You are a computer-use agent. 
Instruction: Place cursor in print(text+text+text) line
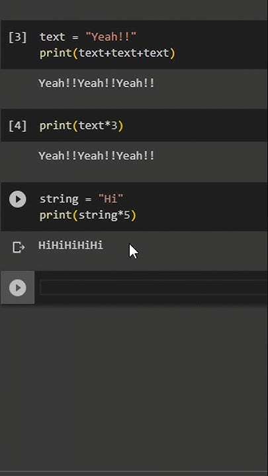click(x=108, y=53)
